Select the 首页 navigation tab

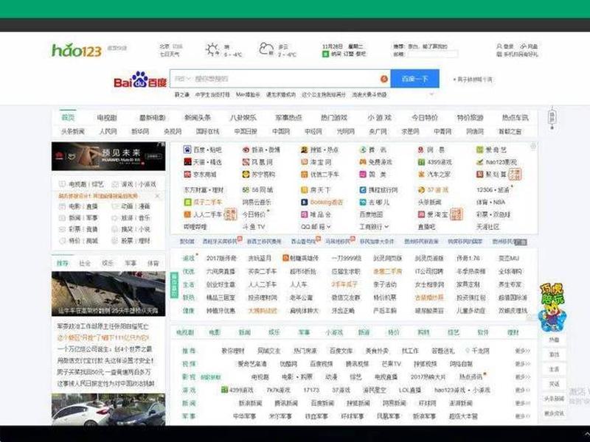[x=68, y=118]
